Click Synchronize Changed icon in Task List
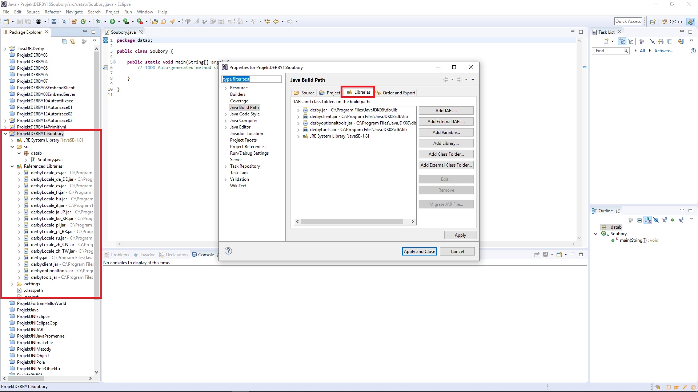The image size is (698, 392). [x=681, y=41]
